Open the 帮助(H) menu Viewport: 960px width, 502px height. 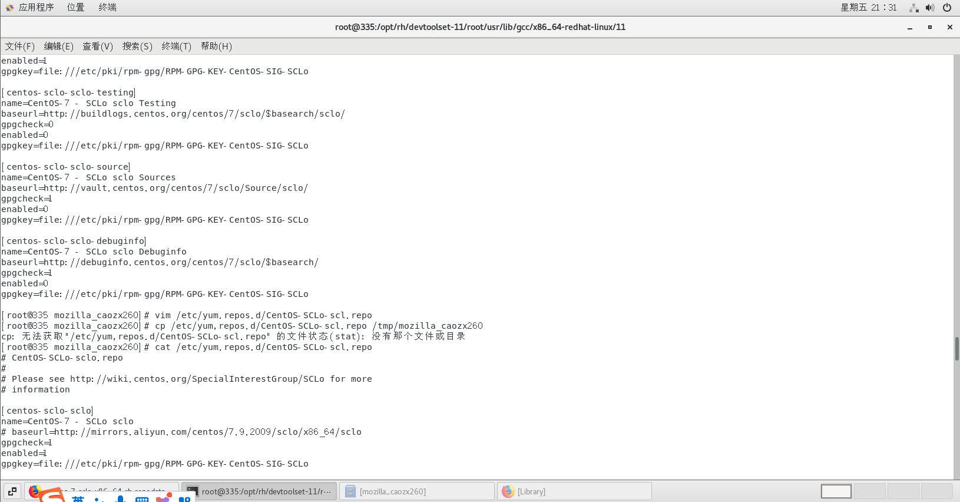(216, 46)
